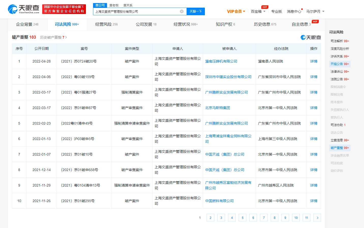Clear the search box with the X icon

(182, 11)
